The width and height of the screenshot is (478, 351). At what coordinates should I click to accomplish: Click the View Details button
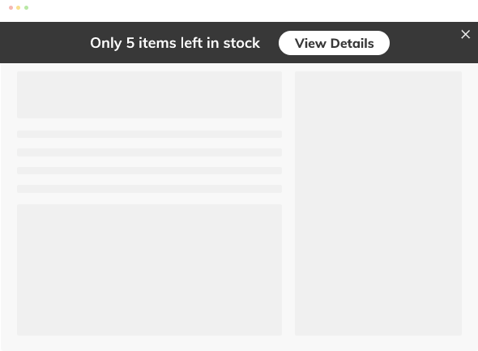coord(334,43)
